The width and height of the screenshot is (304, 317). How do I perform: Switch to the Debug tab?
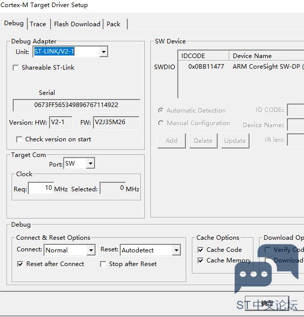(x=14, y=23)
